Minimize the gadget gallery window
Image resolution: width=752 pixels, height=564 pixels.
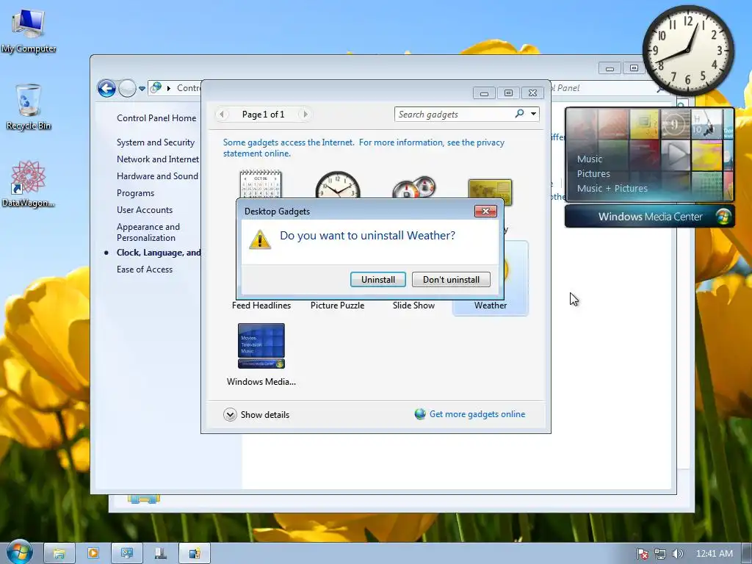[x=485, y=93]
